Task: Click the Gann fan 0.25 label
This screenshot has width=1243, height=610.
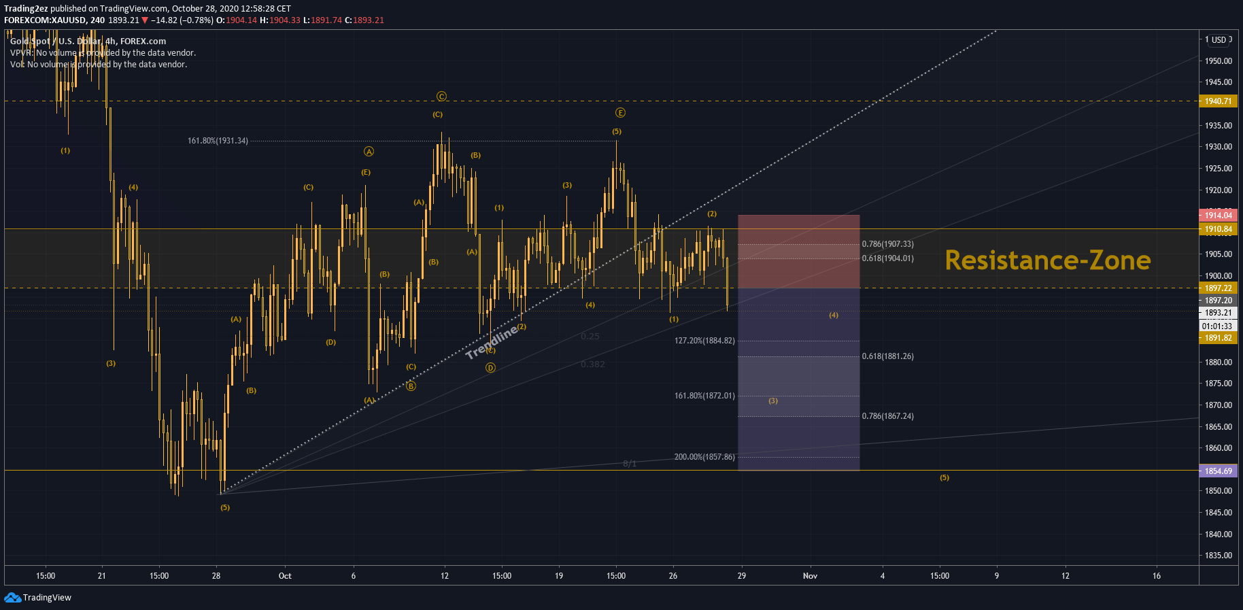Action: click(590, 337)
